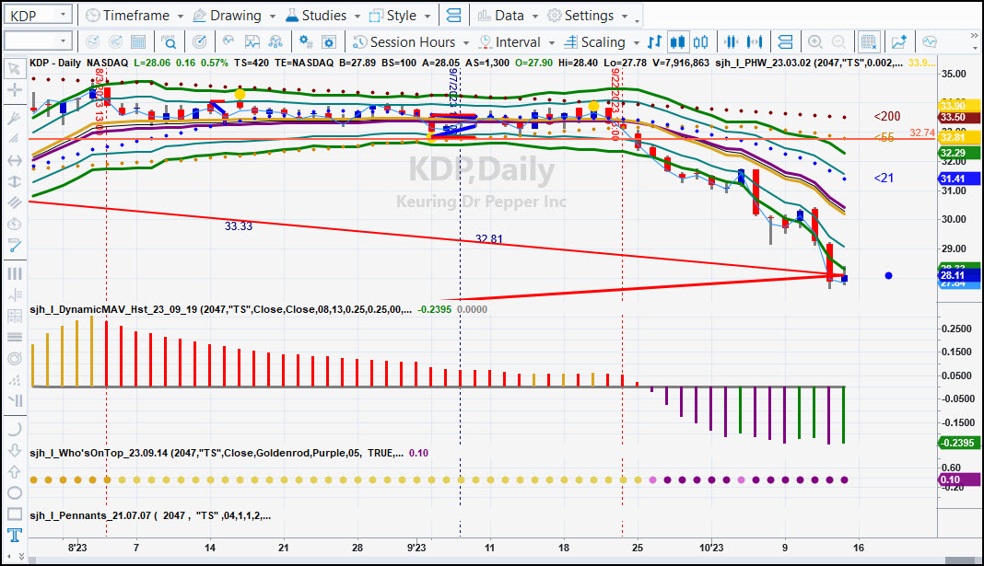Open the Settings menu
The image size is (984, 566).
[x=588, y=15]
